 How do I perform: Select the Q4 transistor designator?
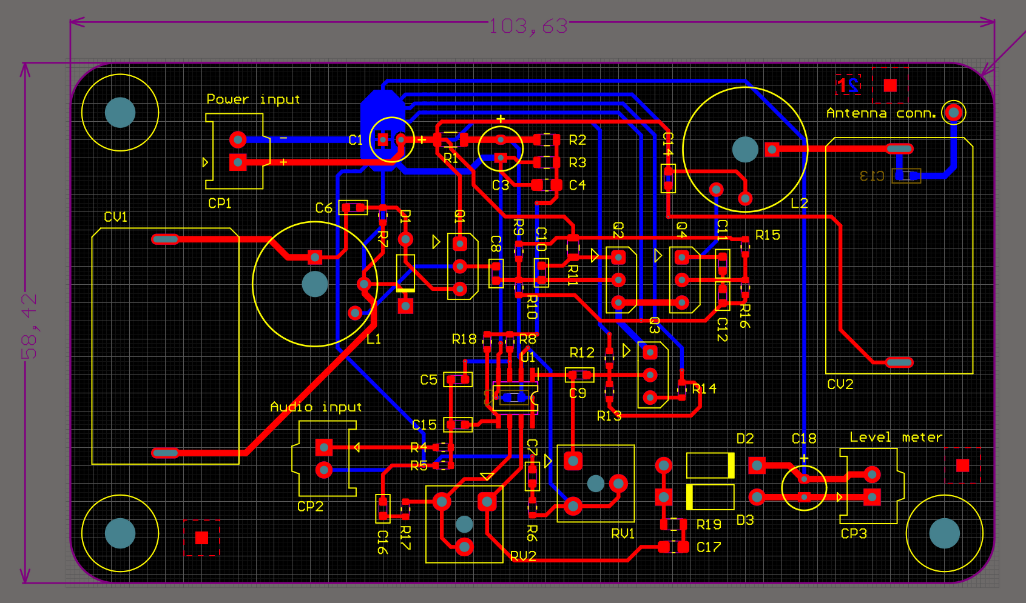(x=681, y=230)
